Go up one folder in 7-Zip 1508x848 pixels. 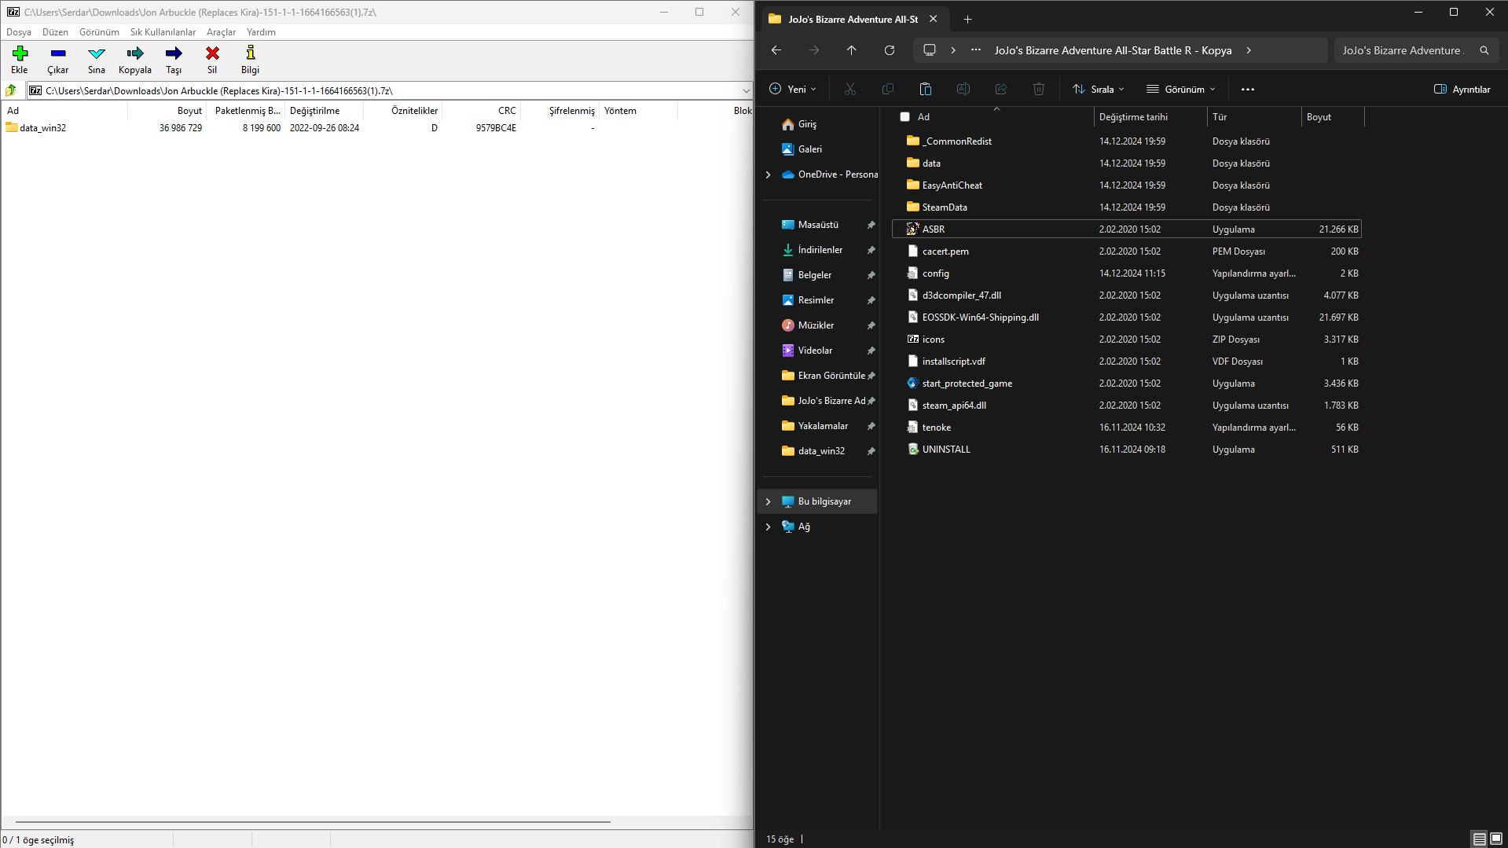tap(11, 90)
